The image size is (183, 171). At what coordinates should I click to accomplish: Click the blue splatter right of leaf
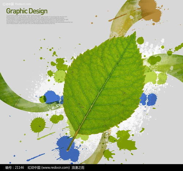click(x=148, y=99)
